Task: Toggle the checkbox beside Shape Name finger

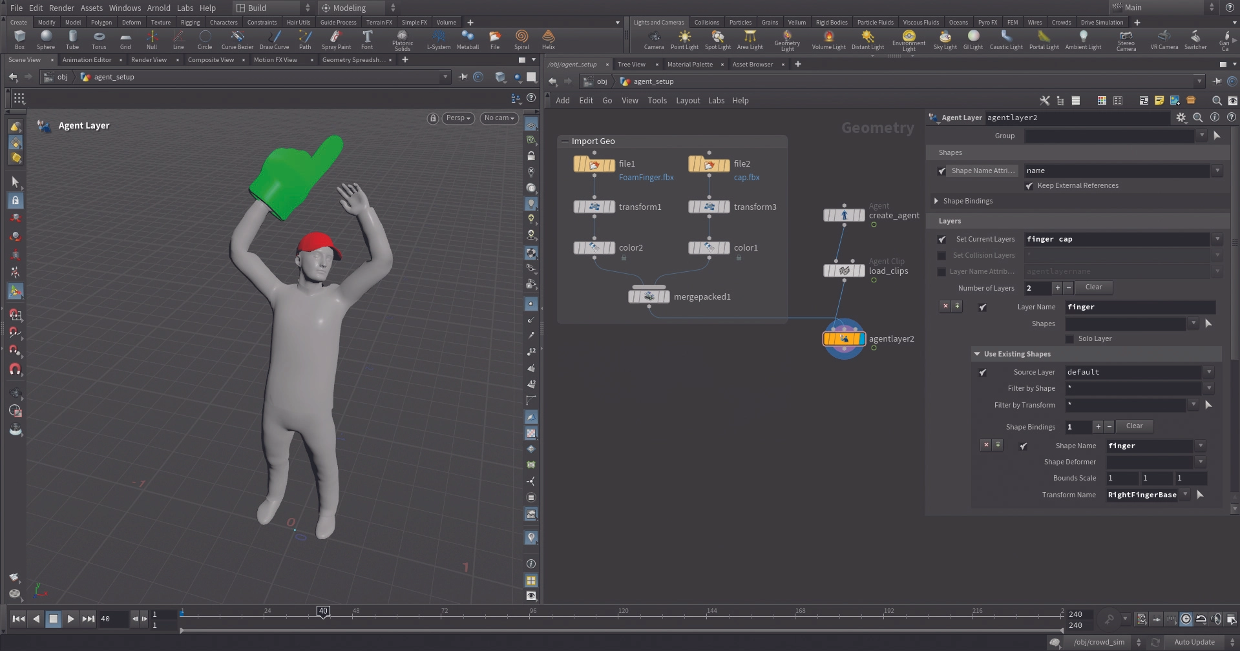Action: (1023, 446)
